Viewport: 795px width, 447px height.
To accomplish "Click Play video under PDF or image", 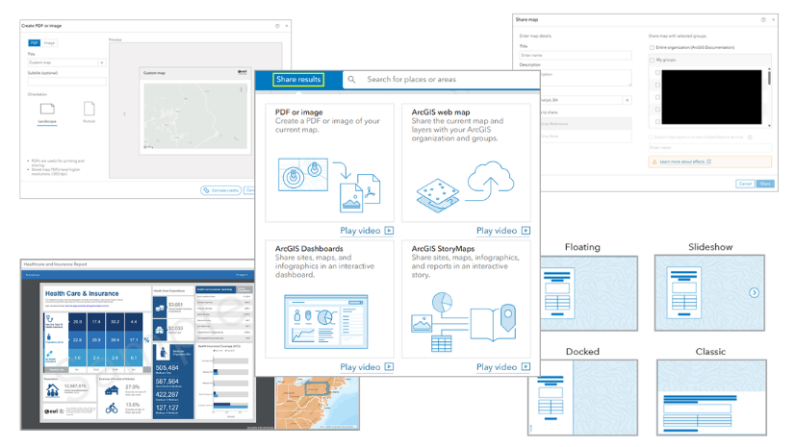I will tap(367, 231).
